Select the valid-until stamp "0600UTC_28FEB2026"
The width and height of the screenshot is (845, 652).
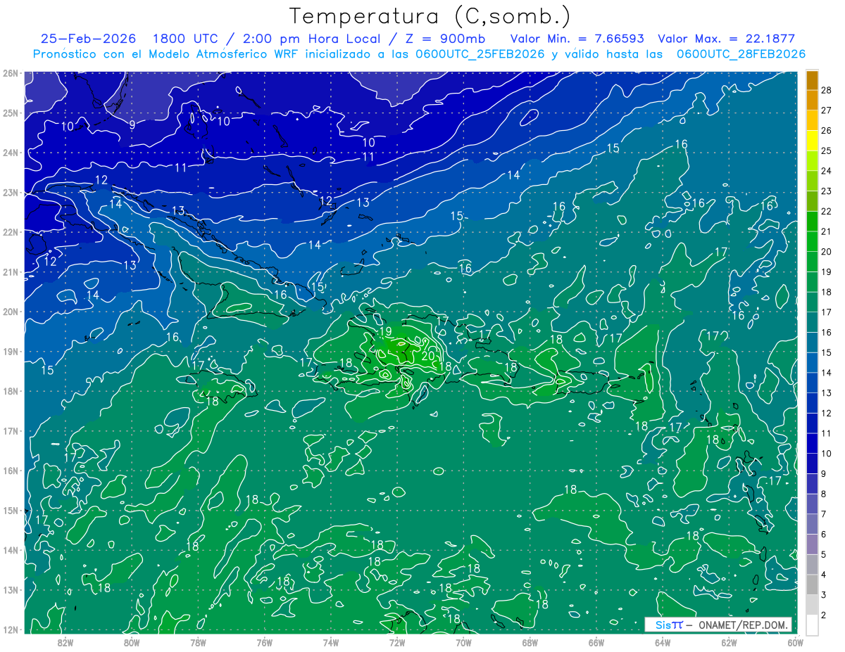click(741, 53)
